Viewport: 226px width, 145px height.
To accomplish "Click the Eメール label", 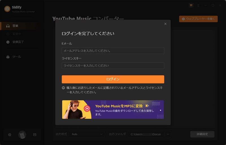I will tap(67, 43).
